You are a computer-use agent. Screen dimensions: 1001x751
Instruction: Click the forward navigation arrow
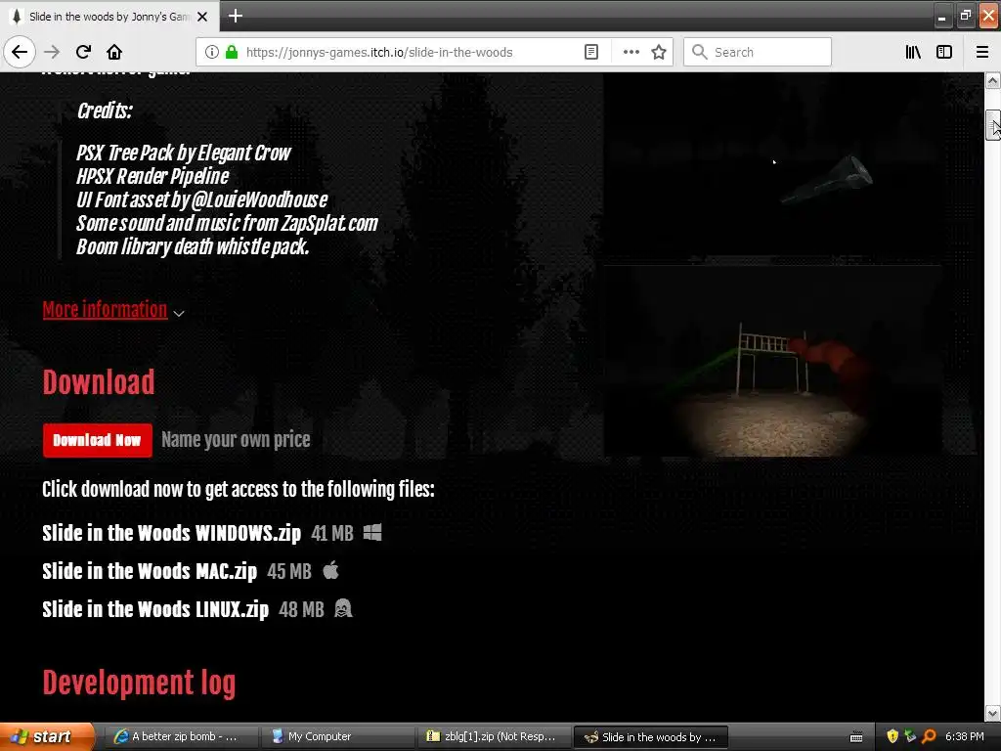coord(52,52)
